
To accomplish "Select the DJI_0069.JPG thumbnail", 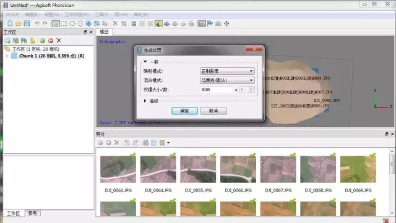I will pyautogui.click(x=358, y=169).
